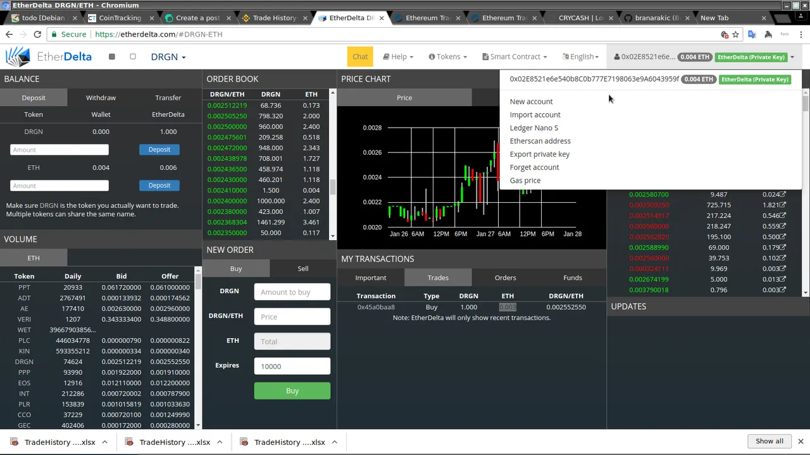This screenshot has height=455, width=810.
Task: Open external link for 9.487 trade
Action: click(x=783, y=194)
